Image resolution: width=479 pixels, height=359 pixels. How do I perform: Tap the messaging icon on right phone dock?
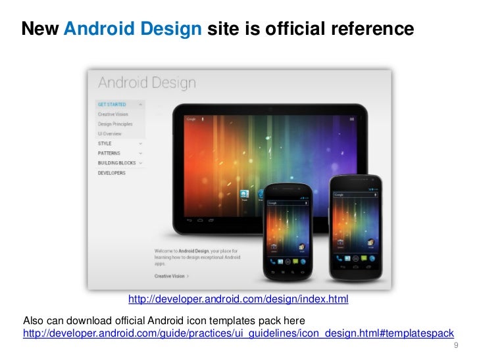[x=364, y=258]
